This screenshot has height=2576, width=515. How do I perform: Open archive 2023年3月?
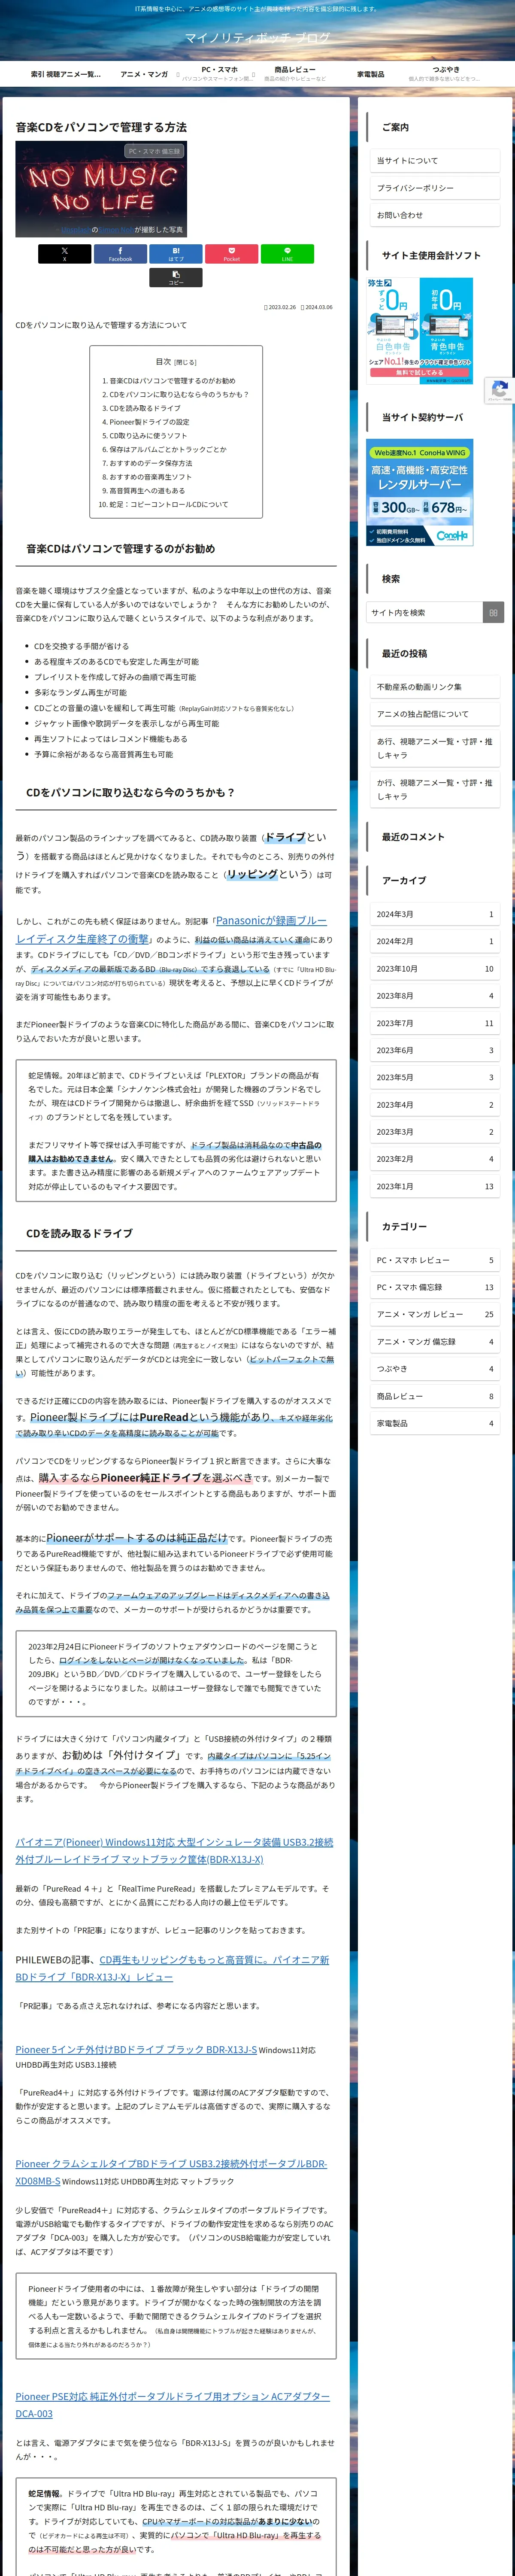pos(435,1132)
